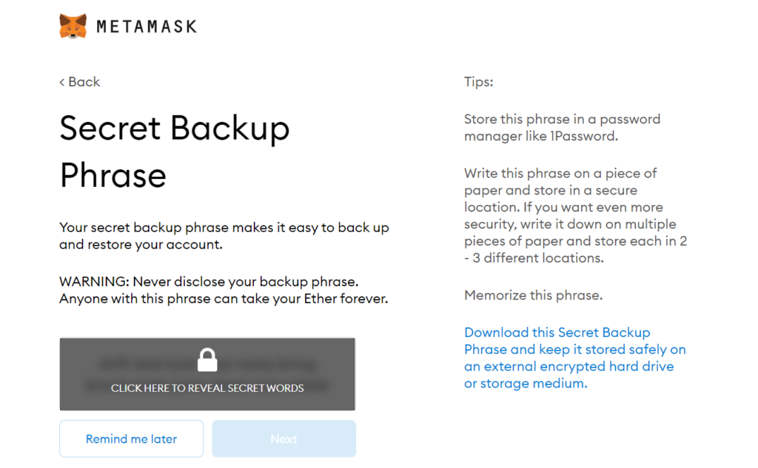This screenshot has height=468, width=758.
Task: Go back using the Back link
Action: click(x=80, y=81)
